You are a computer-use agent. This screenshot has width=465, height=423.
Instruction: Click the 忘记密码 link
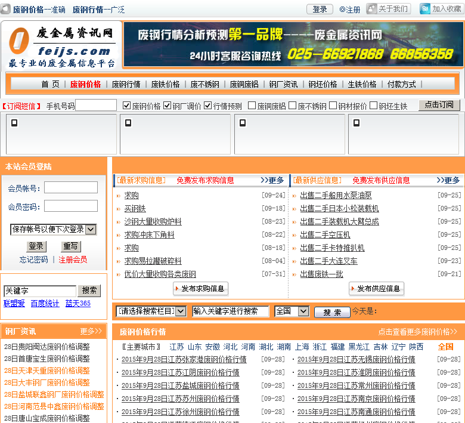(33, 260)
